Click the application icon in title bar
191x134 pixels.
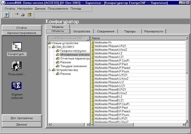coord(3,3)
